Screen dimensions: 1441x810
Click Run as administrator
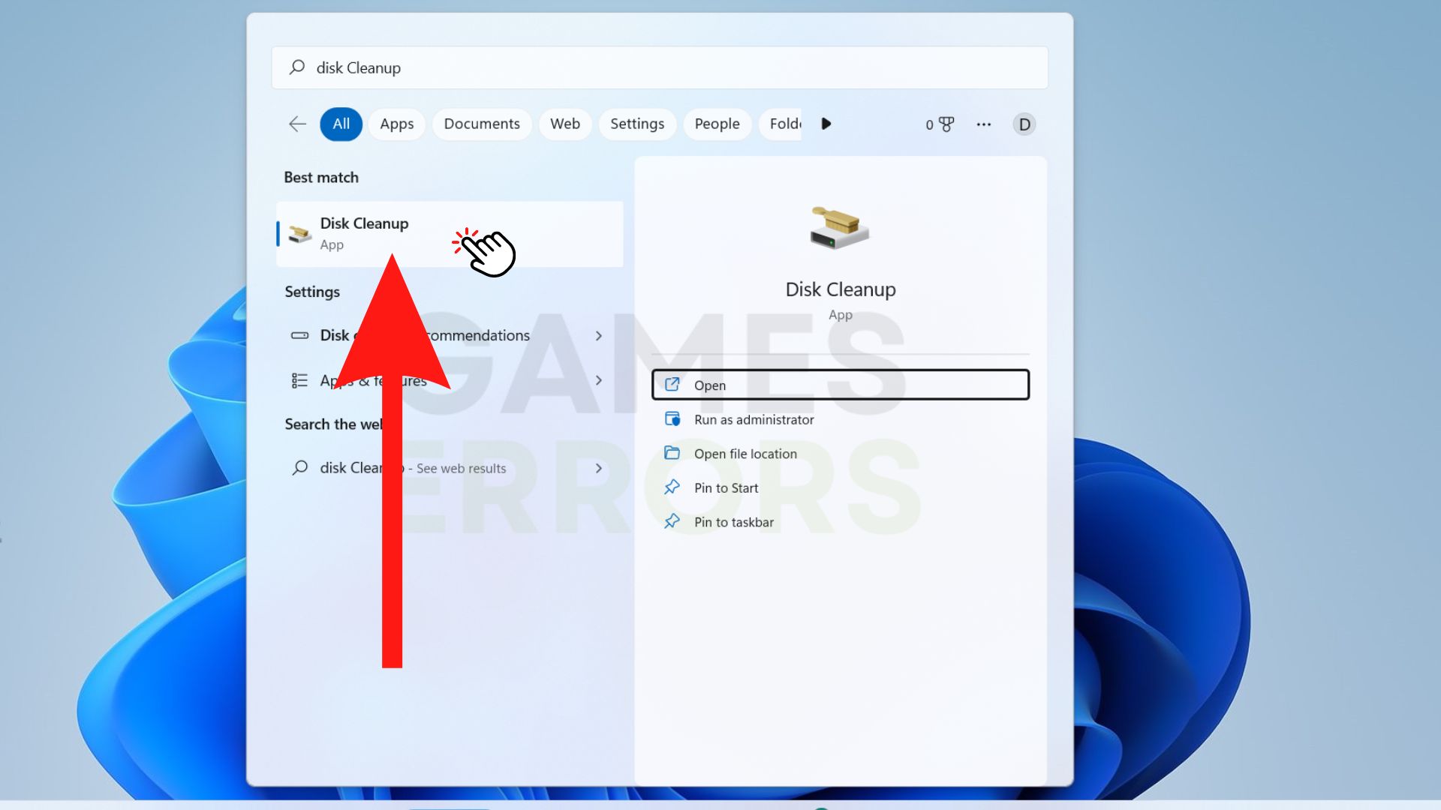coord(754,420)
